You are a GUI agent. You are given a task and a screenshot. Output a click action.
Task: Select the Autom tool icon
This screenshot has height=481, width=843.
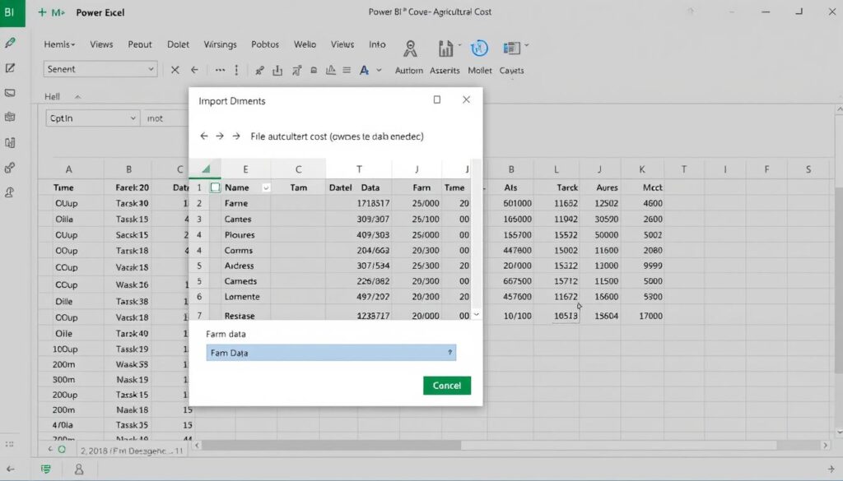coord(409,48)
